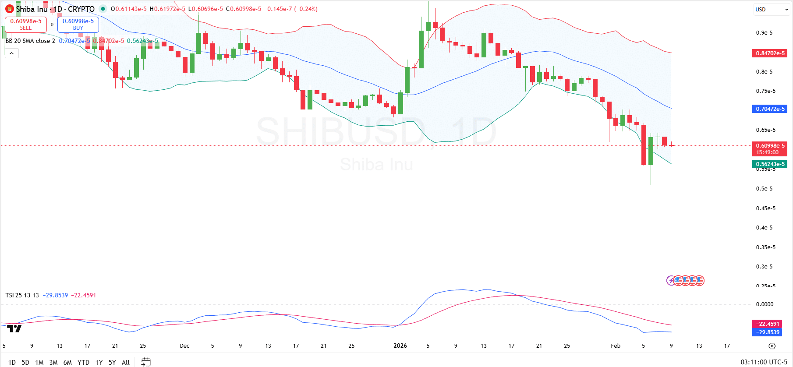Click the high value H0.61972e-5
The height and width of the screenshot is (367, 793).
[167, 9]
